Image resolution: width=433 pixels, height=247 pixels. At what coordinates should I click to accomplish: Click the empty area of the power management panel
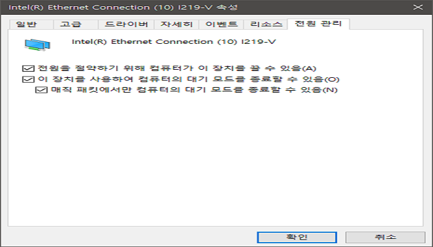tap(216, 161)
